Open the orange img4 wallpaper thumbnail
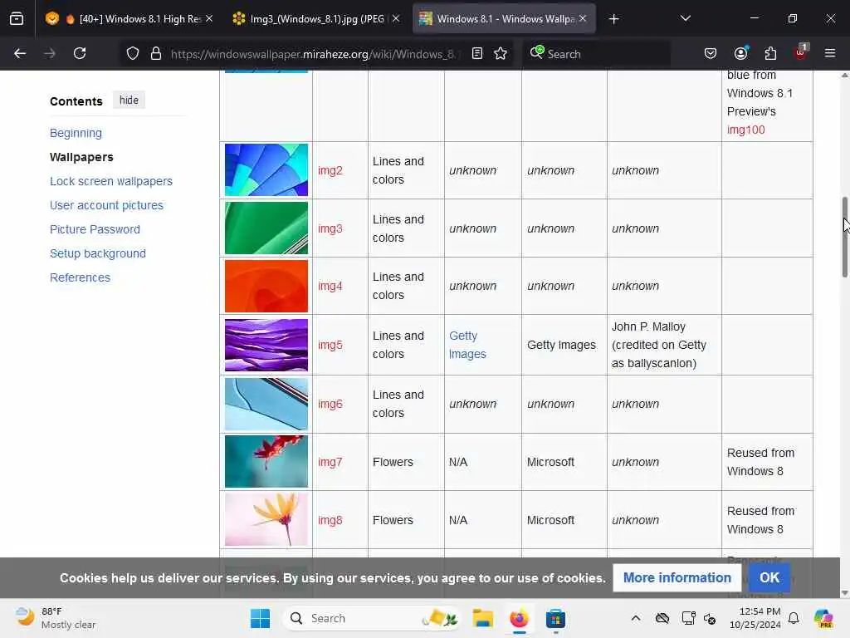This screenshot has height=638, width=850. 266,286
